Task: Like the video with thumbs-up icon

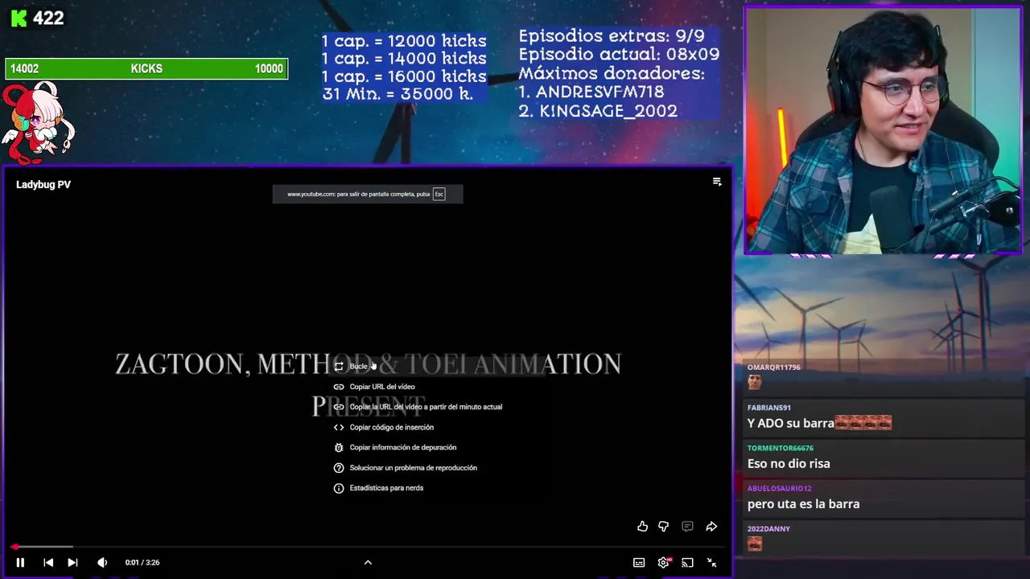Action: (x=642, y=527)
